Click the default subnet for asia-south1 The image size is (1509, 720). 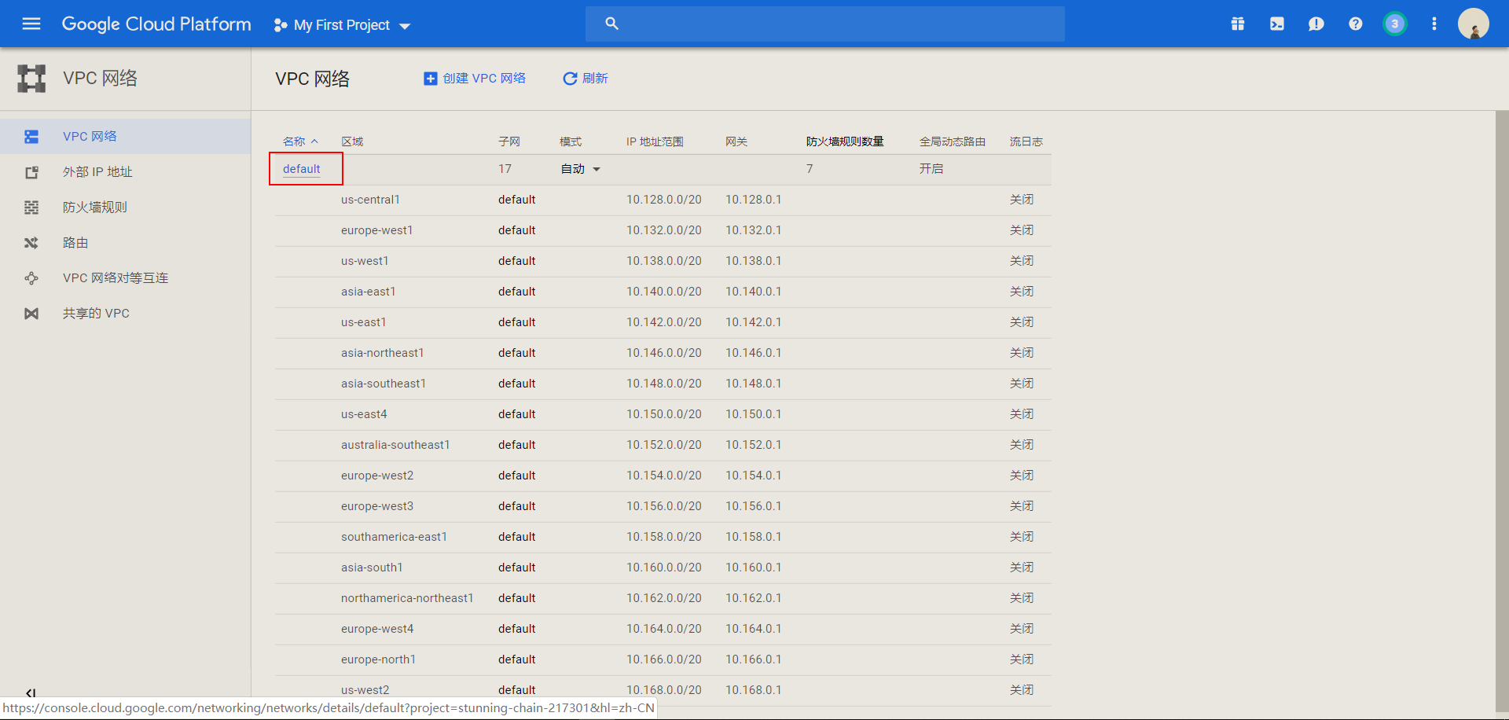tap(516, 568)
